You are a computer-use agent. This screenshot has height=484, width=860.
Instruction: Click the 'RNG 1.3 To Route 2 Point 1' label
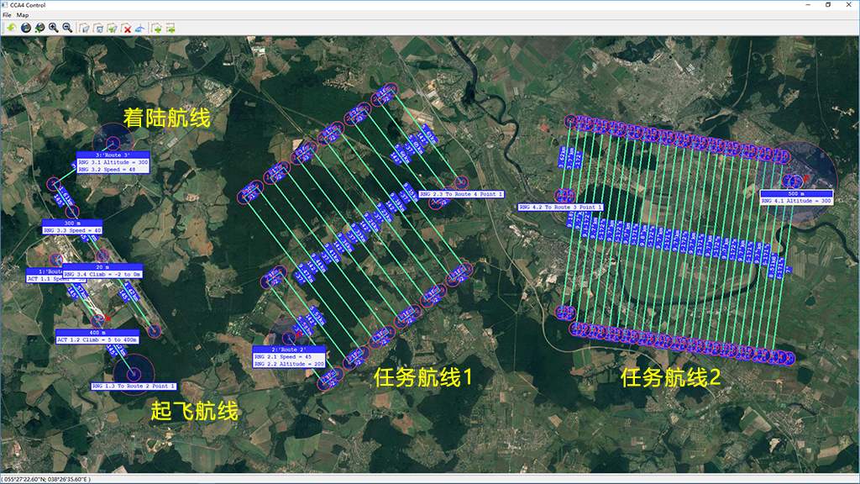134,386
